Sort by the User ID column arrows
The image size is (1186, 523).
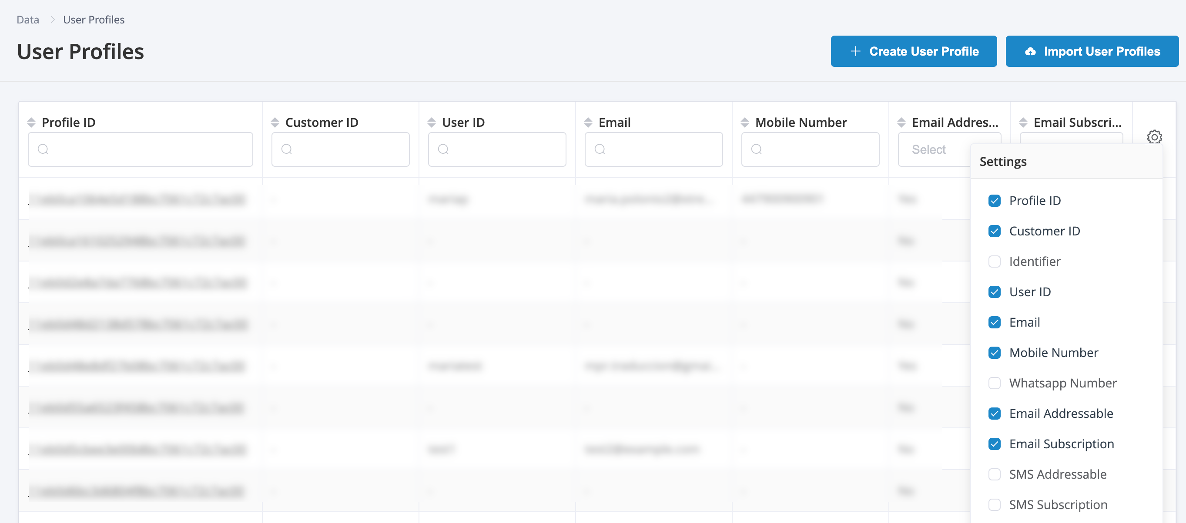[432, 122]
